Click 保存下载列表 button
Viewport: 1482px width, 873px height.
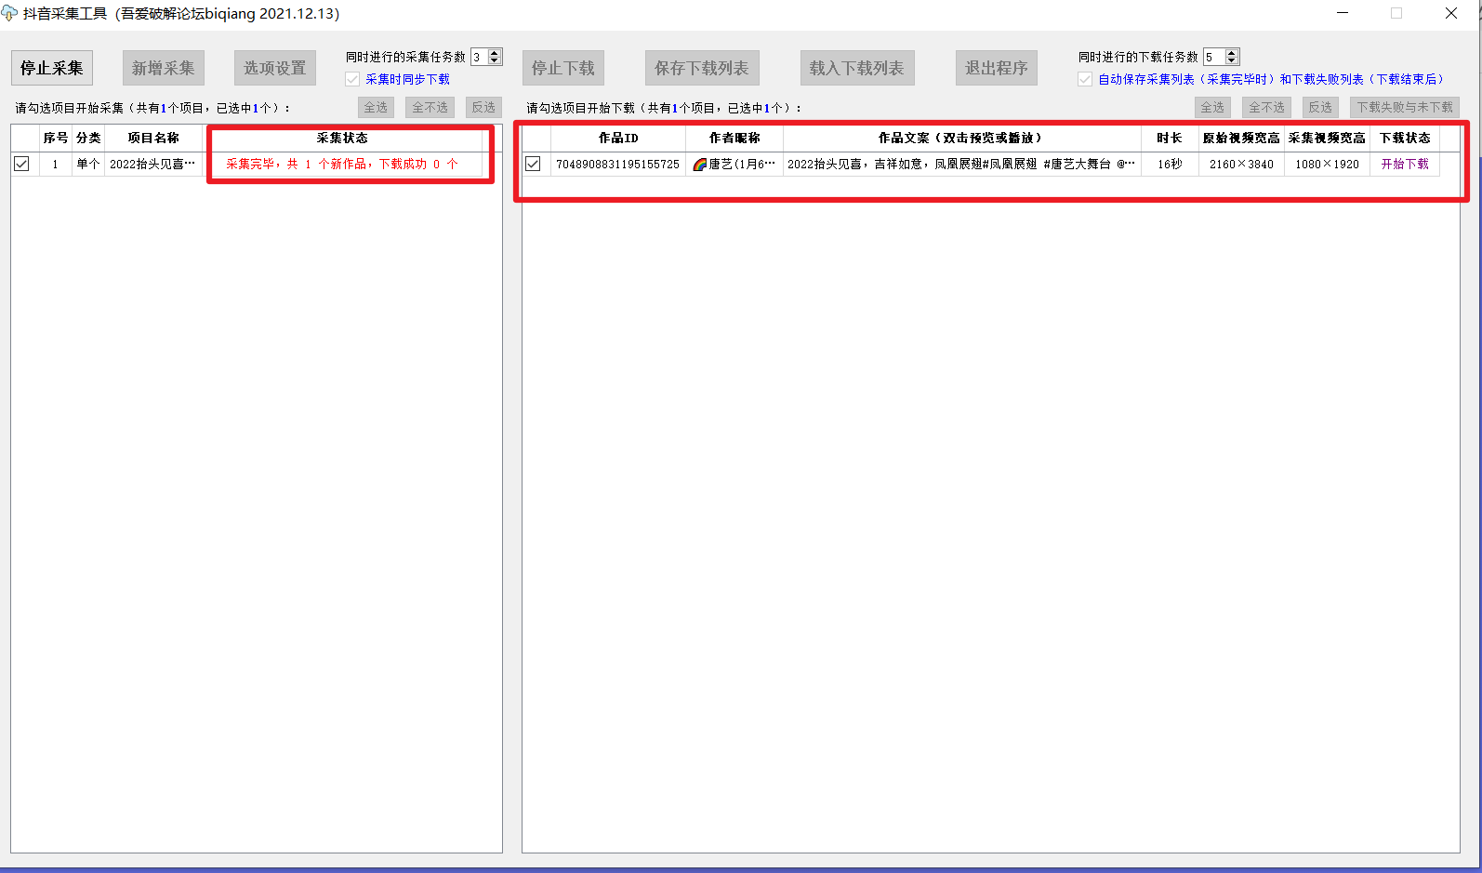[x=702, y=68]
